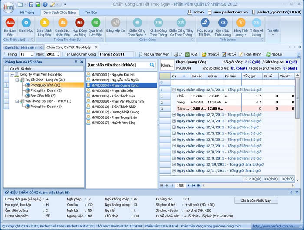Click the Hoàn Thành toolbar button

coord(250,54)
